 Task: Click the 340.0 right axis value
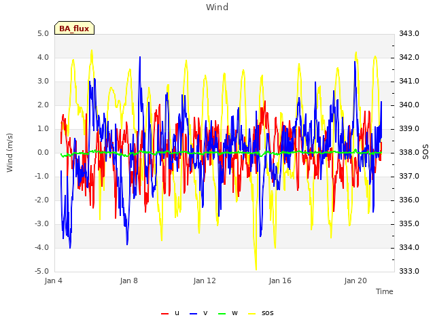click(409, 105)
